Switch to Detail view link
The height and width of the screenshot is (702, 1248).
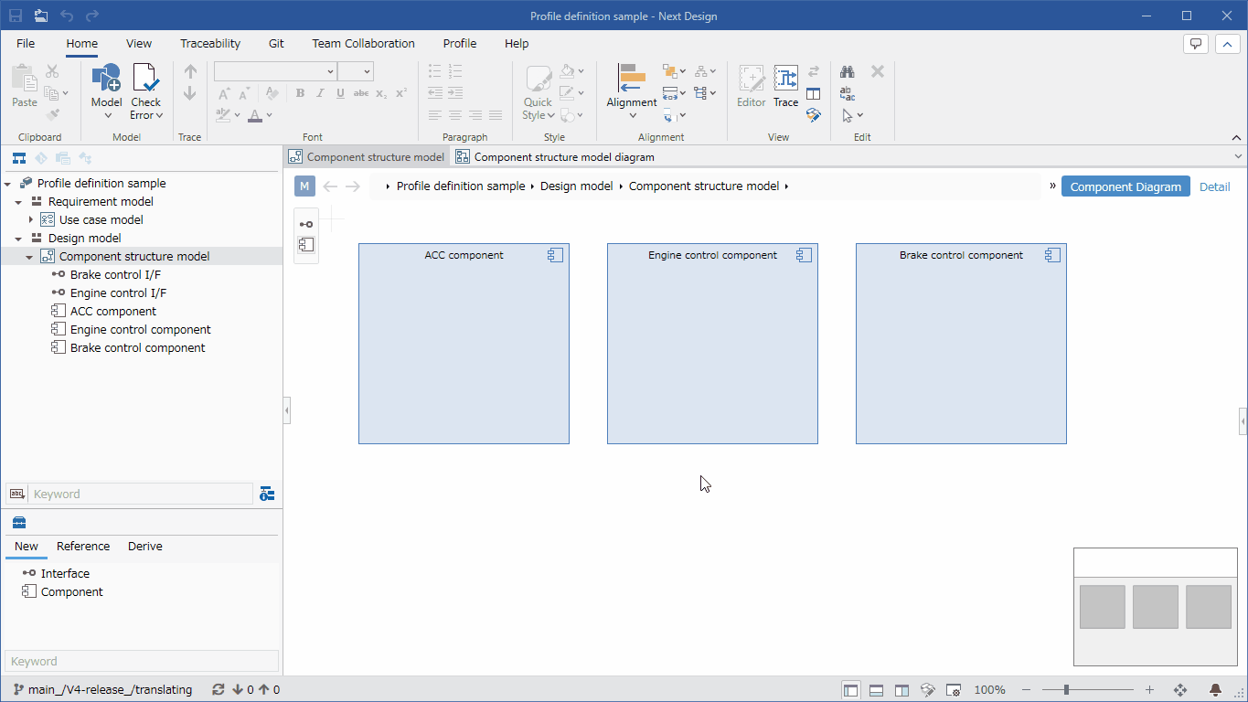(1215, 186)
